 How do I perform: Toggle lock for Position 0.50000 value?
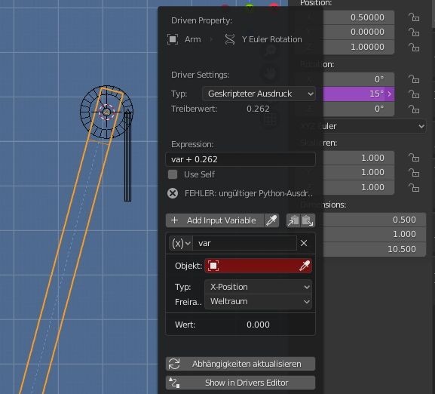click(x=414, y=17)
